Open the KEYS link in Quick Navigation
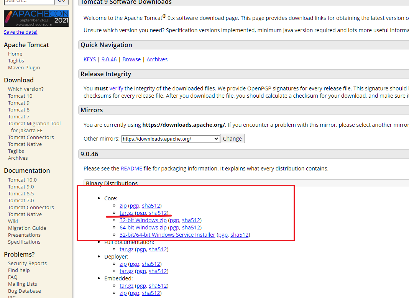 point(90,59)
